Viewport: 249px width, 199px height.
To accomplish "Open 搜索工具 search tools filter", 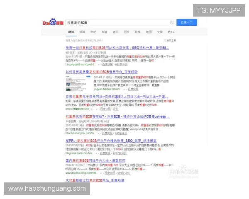I will [x=170, y=41].
